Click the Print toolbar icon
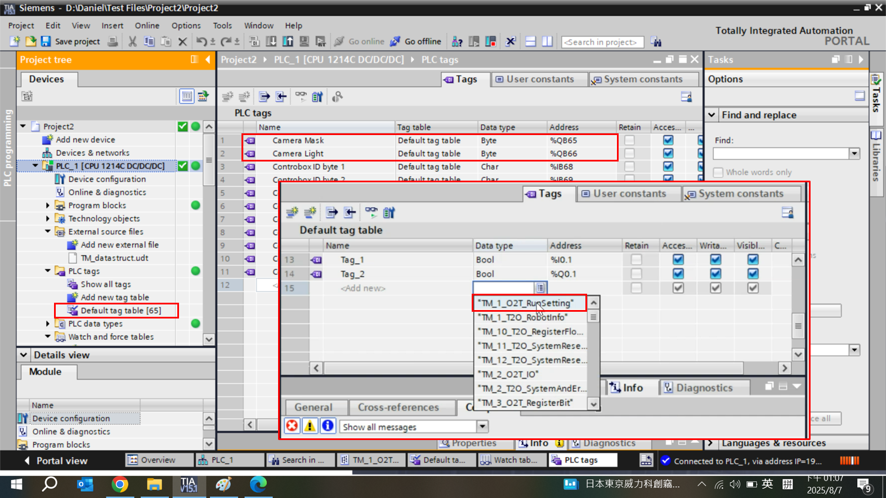The image size is (886, 498). click(113, 41)
